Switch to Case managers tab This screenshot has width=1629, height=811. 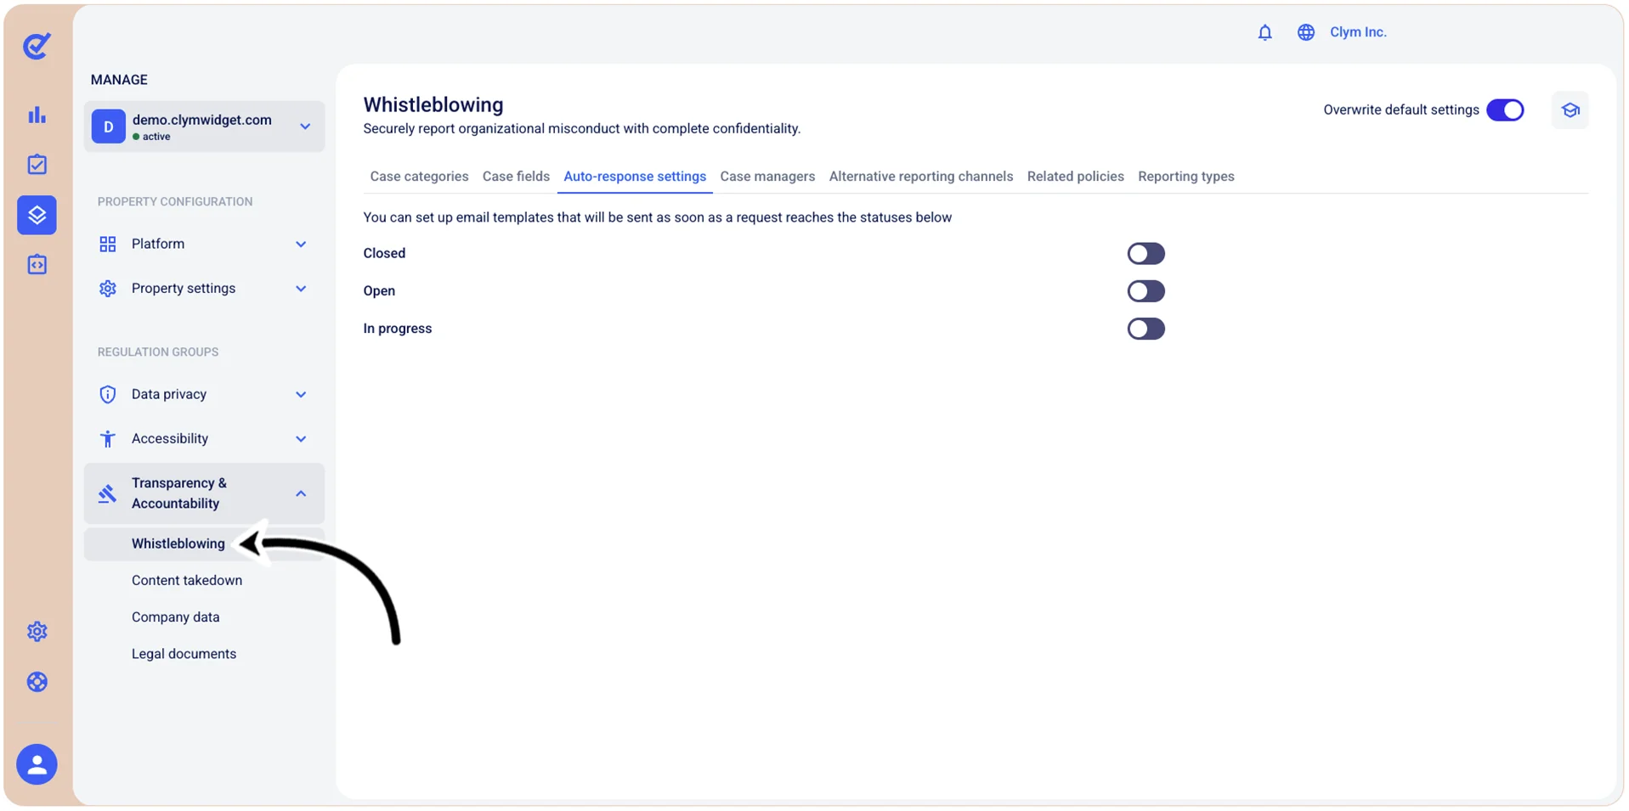(x=767, y=177)
